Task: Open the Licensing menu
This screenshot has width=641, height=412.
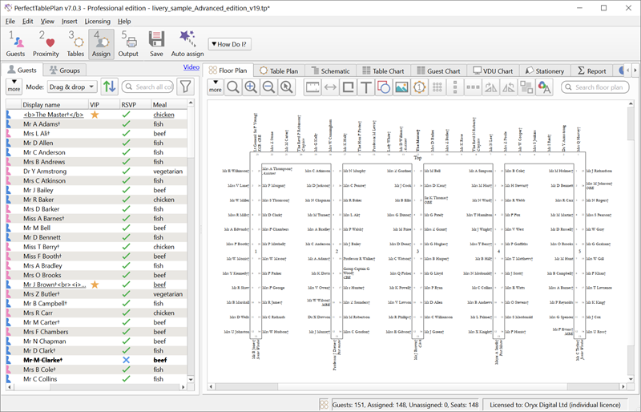Action: click(97, 22)
